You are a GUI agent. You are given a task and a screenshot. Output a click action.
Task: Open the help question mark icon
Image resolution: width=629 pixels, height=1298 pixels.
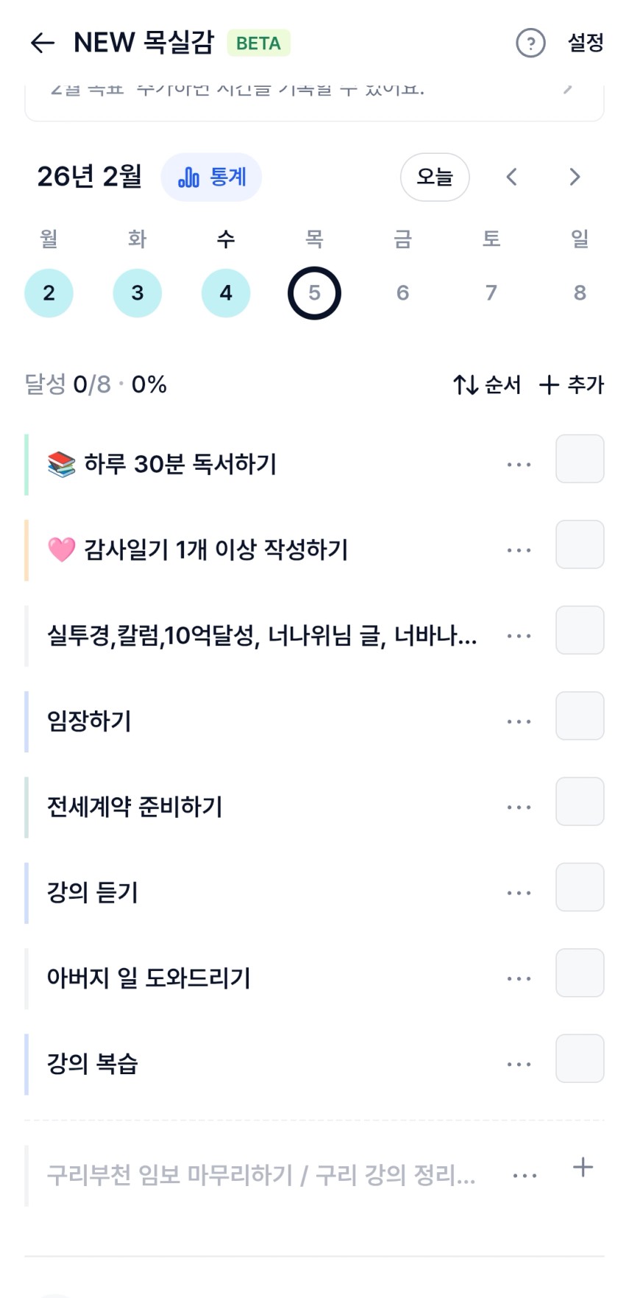530,43
